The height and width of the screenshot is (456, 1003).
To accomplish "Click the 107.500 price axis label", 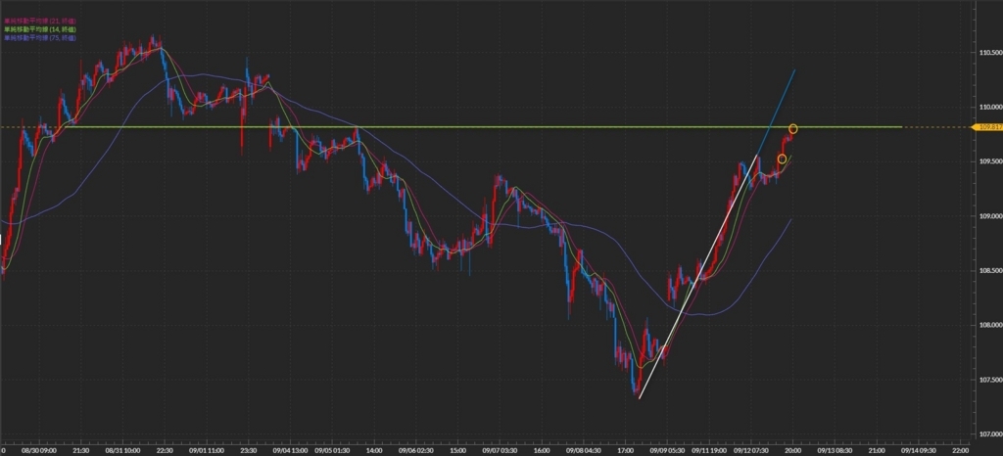I will click(x=990, y=380).
